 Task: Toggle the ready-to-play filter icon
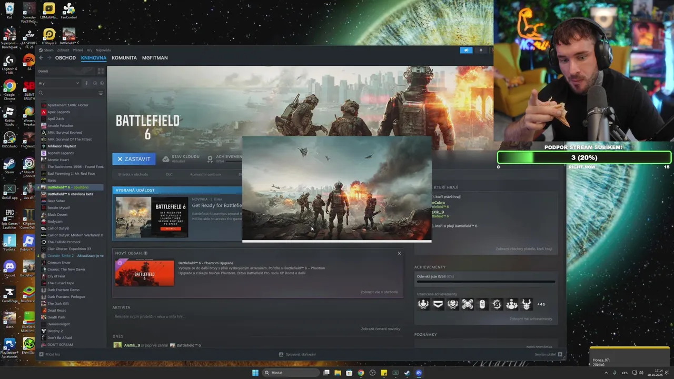pyautogui.click(x=102, y=83)
